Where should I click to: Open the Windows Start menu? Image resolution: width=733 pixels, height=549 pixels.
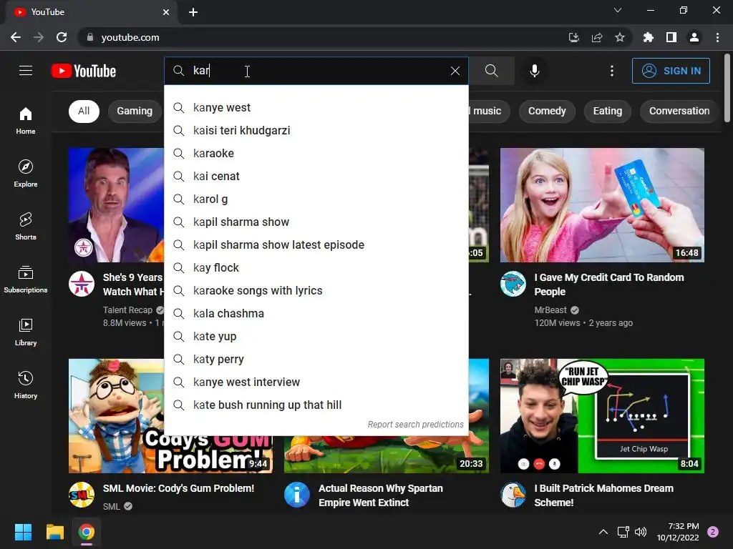(x=23, y=532)
